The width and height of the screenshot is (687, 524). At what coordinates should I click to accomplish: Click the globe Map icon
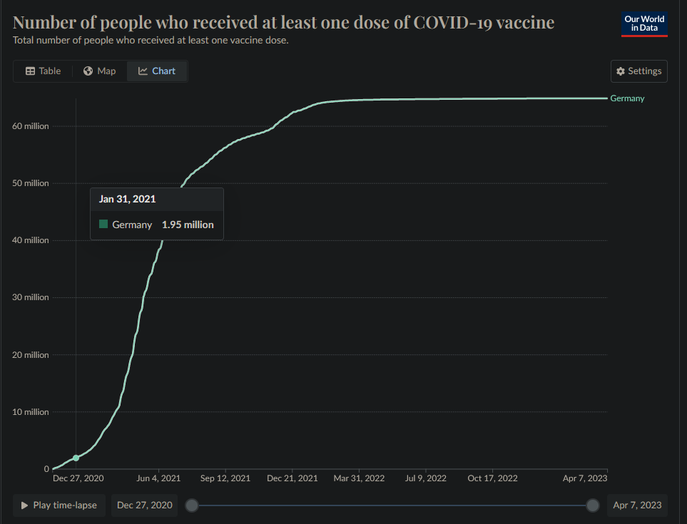click(88, 71)
